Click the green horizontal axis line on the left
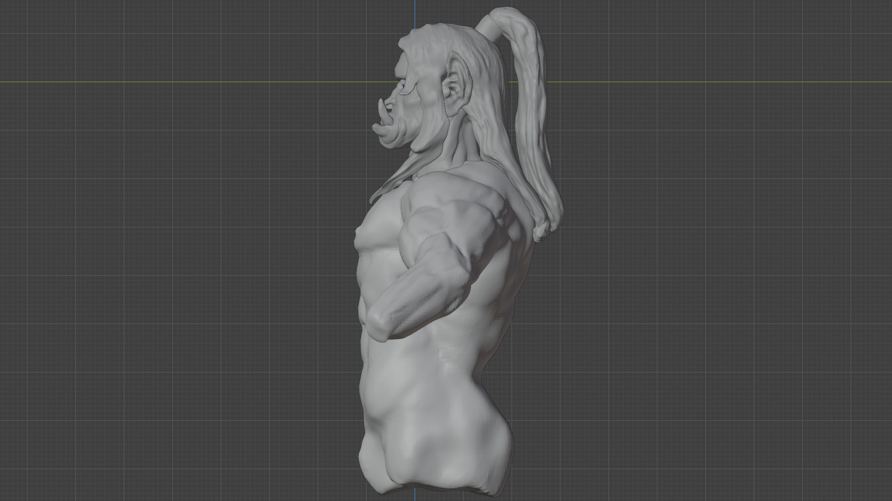The image size is (892, 501). point(186,83)
